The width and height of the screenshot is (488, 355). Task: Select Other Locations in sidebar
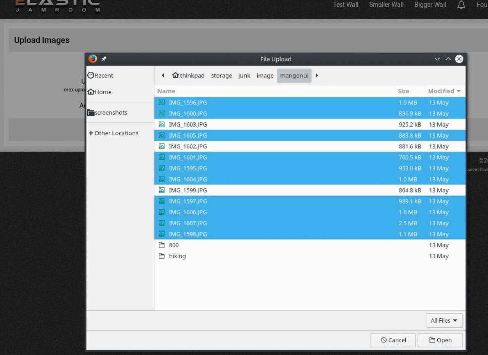[113, 133]
